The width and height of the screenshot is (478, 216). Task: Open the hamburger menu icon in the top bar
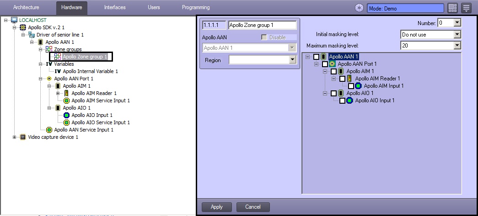[x=467, y=8]
